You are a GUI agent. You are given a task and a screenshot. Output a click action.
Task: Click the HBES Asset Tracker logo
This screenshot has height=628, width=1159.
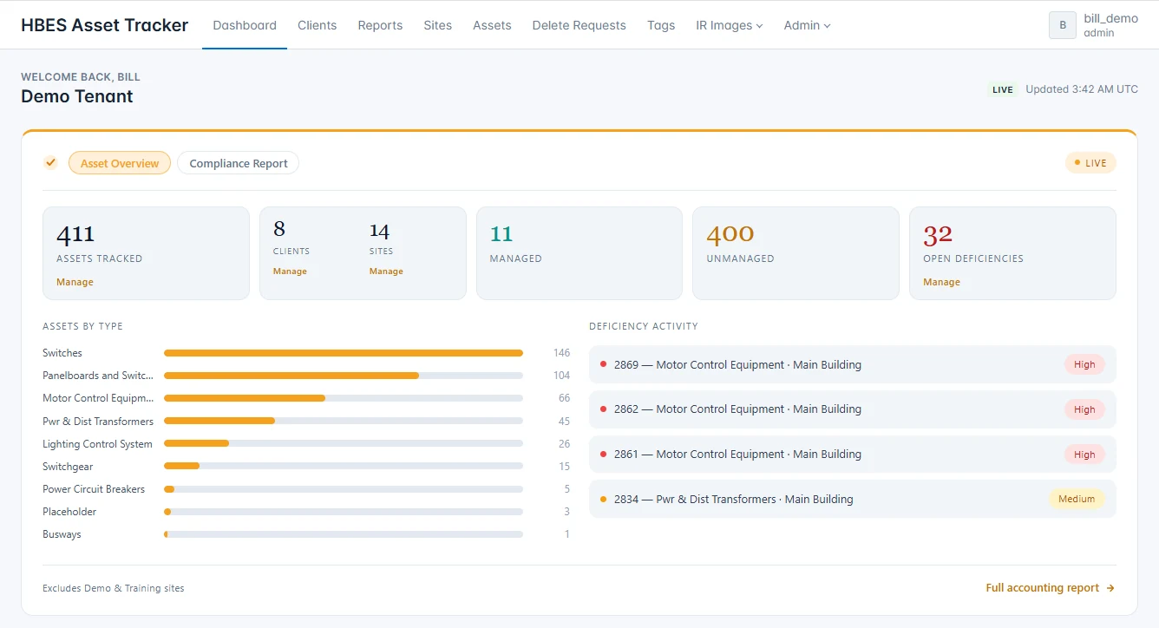coord(104,25)
